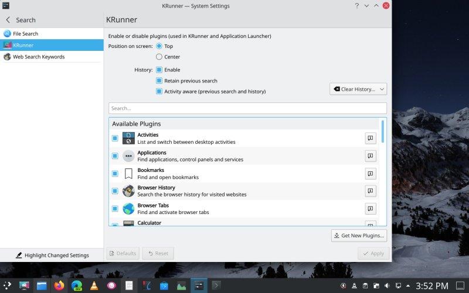The height and width of the screenshot is (293, 469).
Task: Open VLC media player from the taskbar
Action: click(94, 286)
